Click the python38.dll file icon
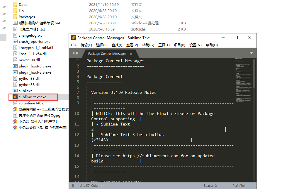282x195 pixels. pos(15,84)
